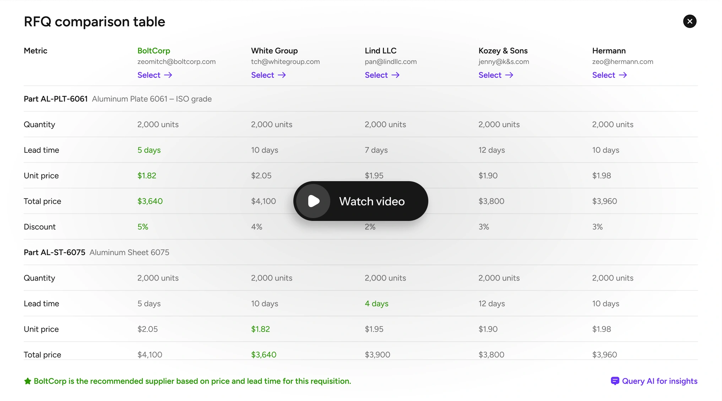The width and height of the screenshot is (722, 401).
Task: Click the Part AL-PLT-6061 section heading
Action: tap(56, 99)
